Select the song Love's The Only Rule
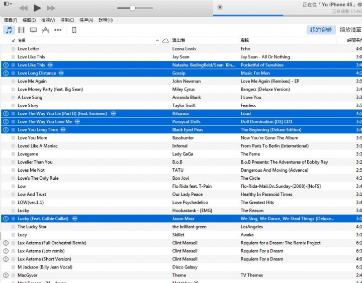362x283 pixels. coord(38,178)
